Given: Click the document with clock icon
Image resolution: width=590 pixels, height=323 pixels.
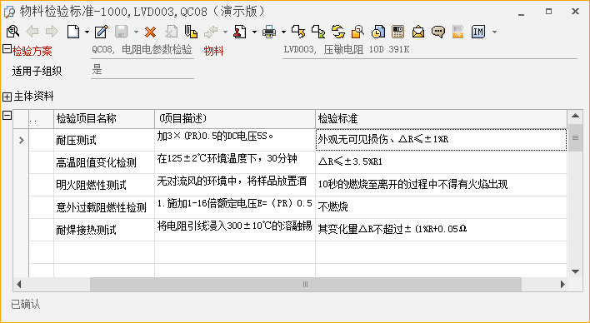Looking at the screenshot, I should coord(377,32).
